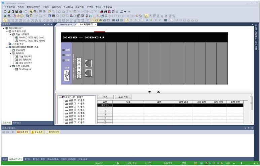Collapse the 베이스 00 : 디폴트 node

(x=60, y=97)
